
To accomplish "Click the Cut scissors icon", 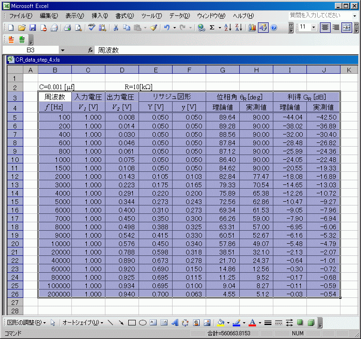I will click(x=115, y=28).
